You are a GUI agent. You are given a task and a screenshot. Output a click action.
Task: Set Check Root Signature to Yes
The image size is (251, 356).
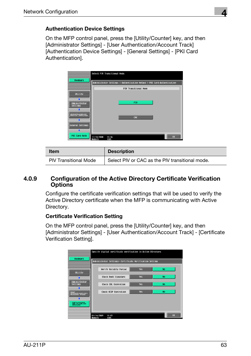coord(141,277)
